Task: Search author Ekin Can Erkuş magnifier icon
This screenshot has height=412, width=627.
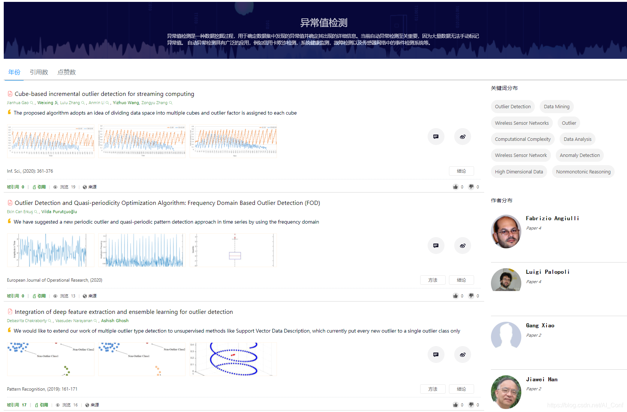Action: pos(36,212)
